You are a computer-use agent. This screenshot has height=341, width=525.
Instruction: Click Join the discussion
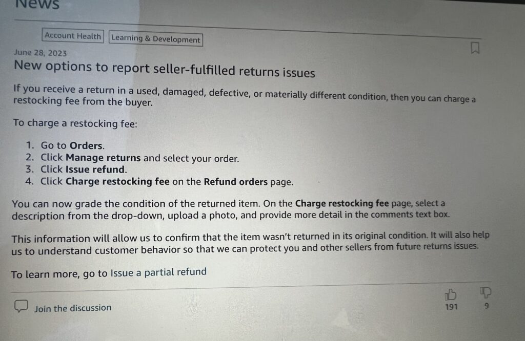coord(72,308)
